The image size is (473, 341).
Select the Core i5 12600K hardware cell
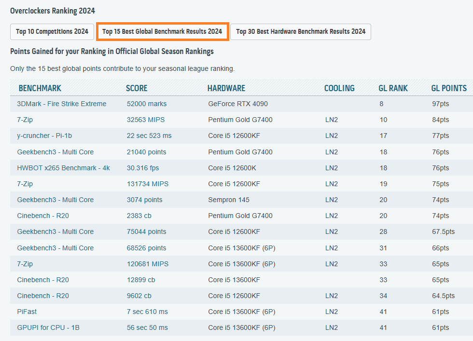232,168
